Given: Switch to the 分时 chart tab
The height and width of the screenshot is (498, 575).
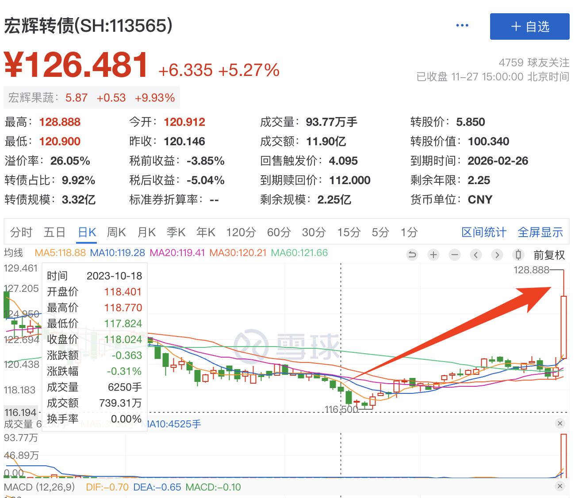Looking at the screenshot, I should (21, 232).
